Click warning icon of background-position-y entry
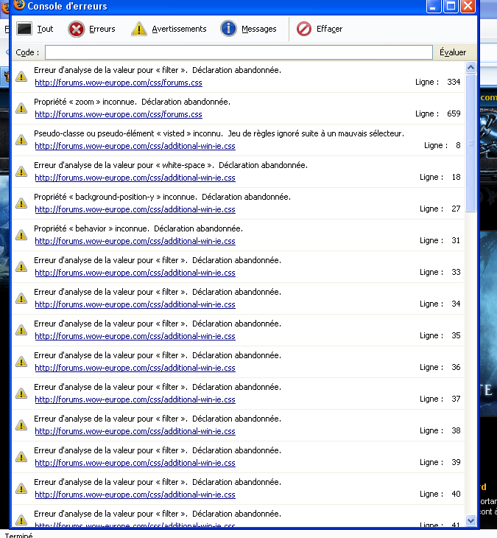Screen dimensions: 497x538 [x=21, y=203]
